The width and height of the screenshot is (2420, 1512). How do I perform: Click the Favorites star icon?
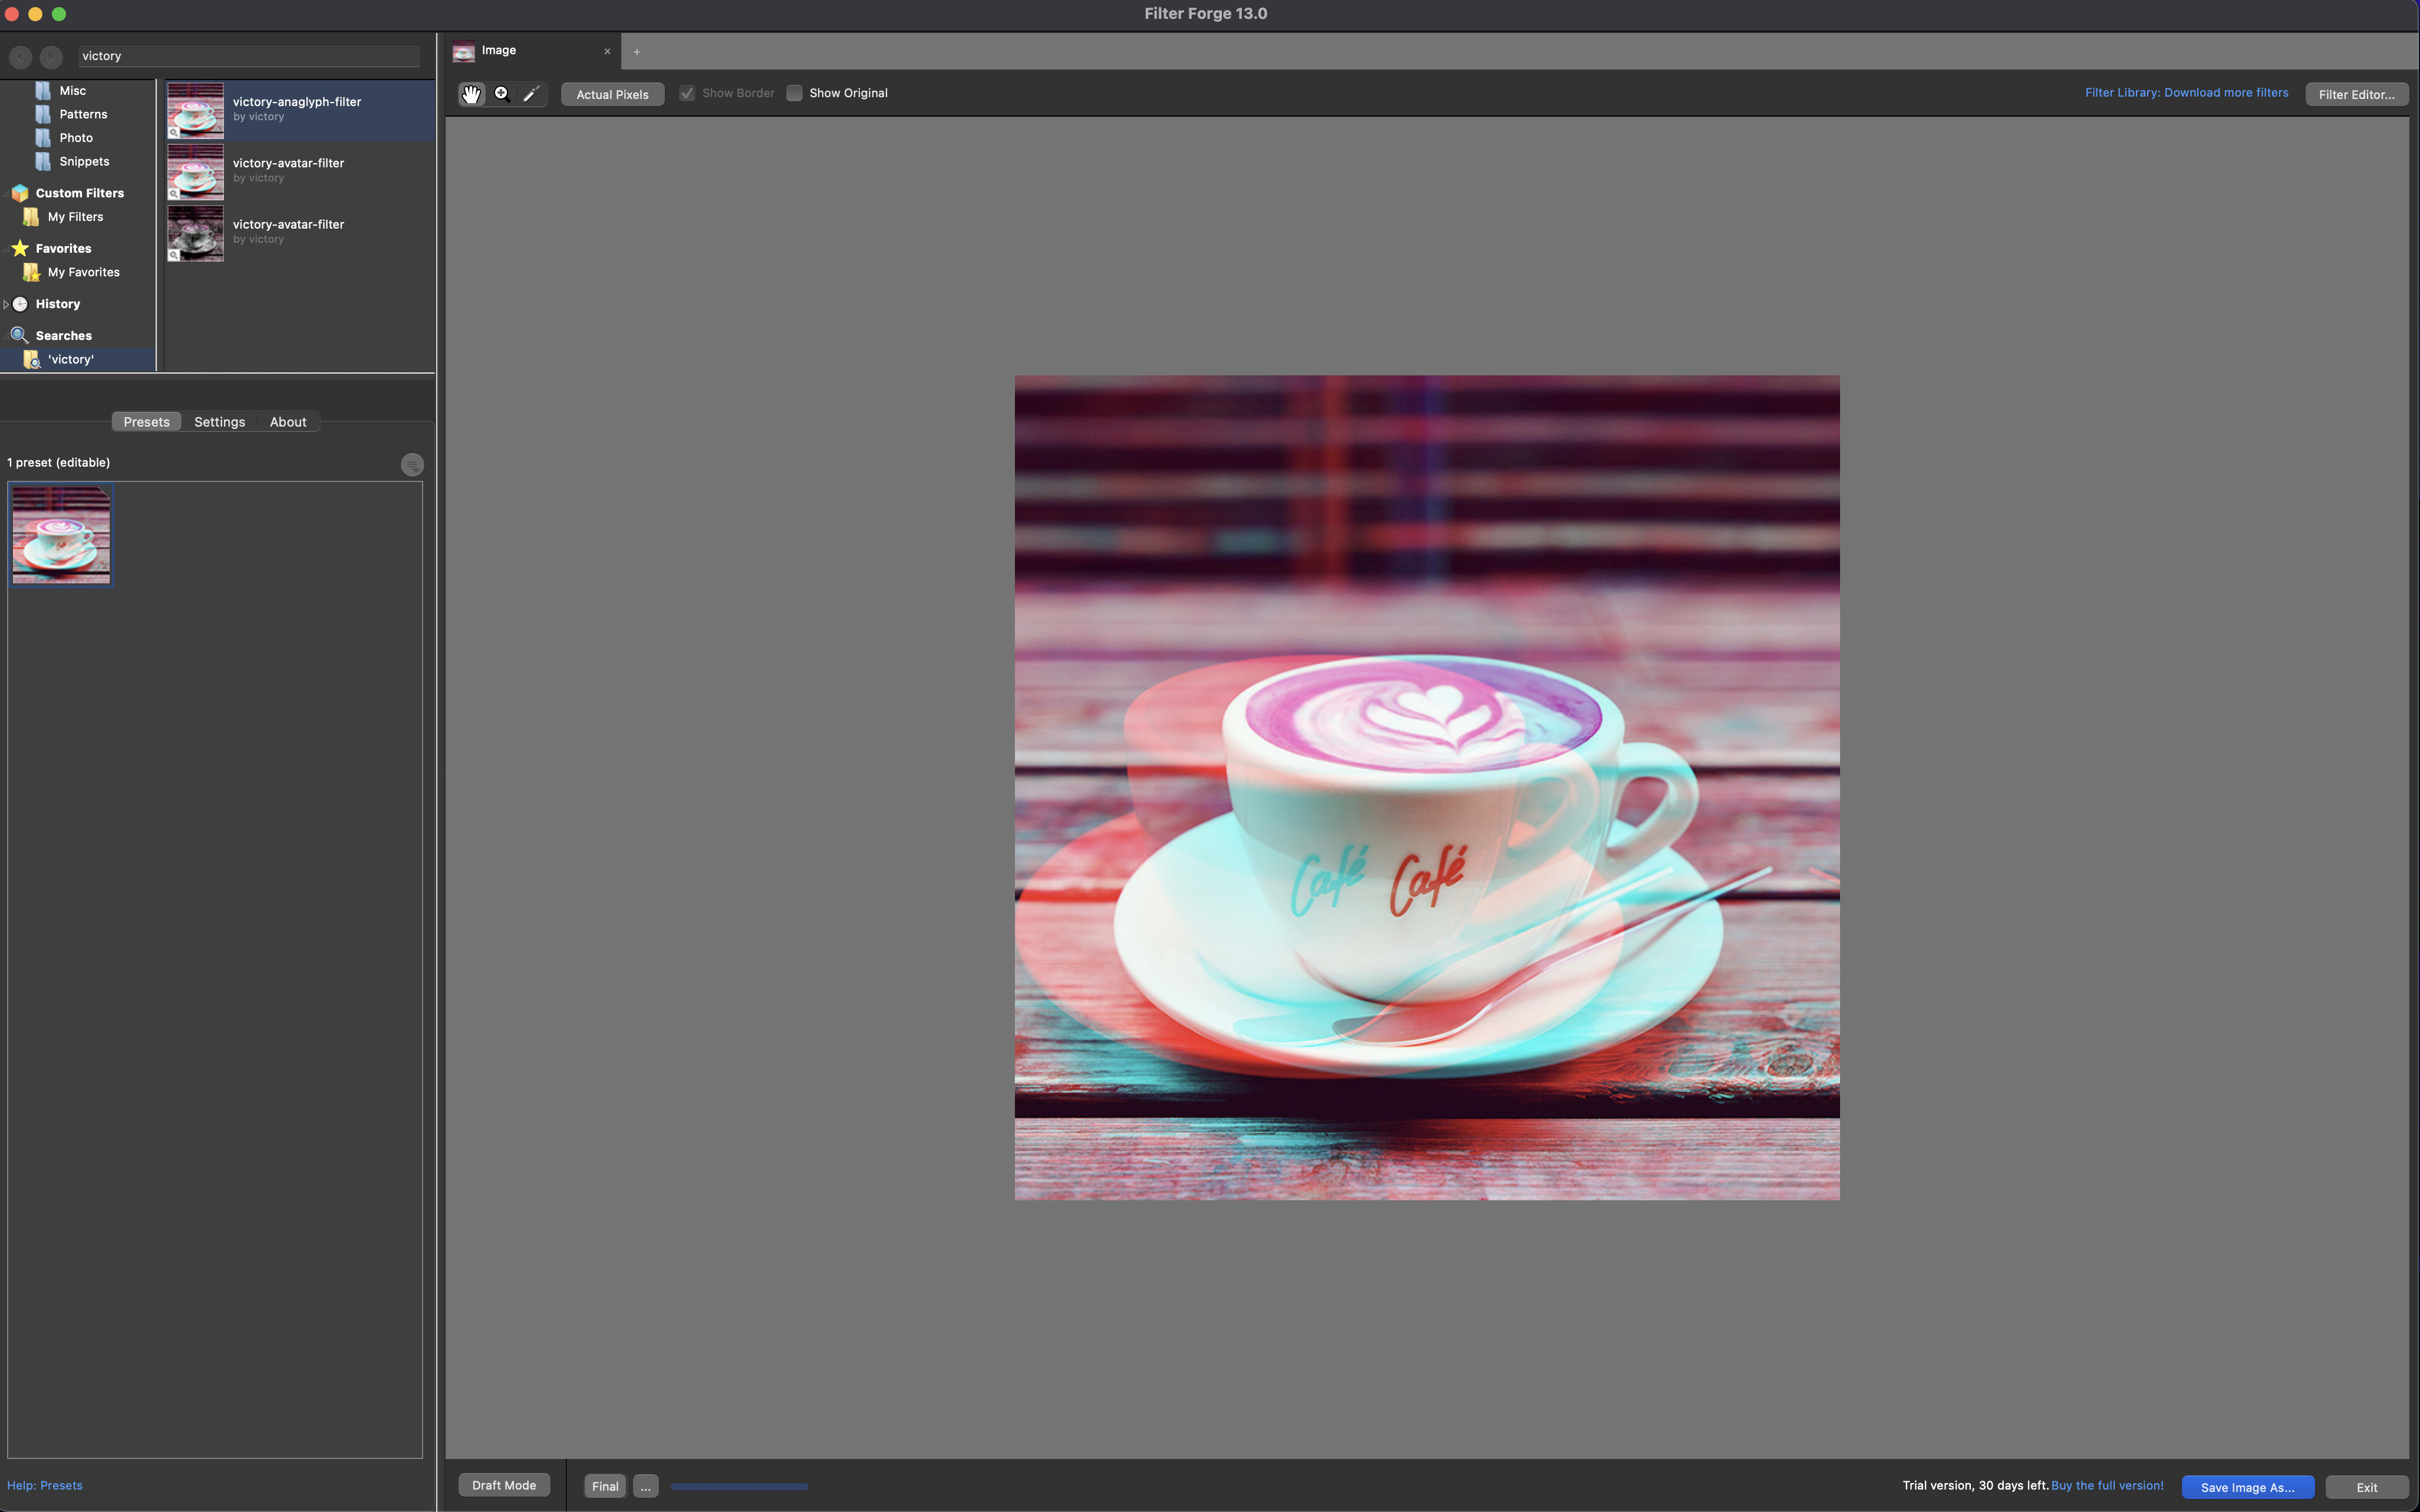click(x=20, y=248)
